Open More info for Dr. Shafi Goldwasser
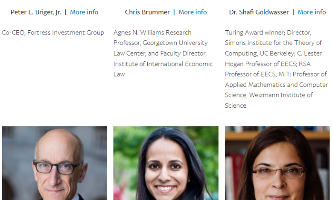Screen dimensions: 333x200 (x=312, y=12)
